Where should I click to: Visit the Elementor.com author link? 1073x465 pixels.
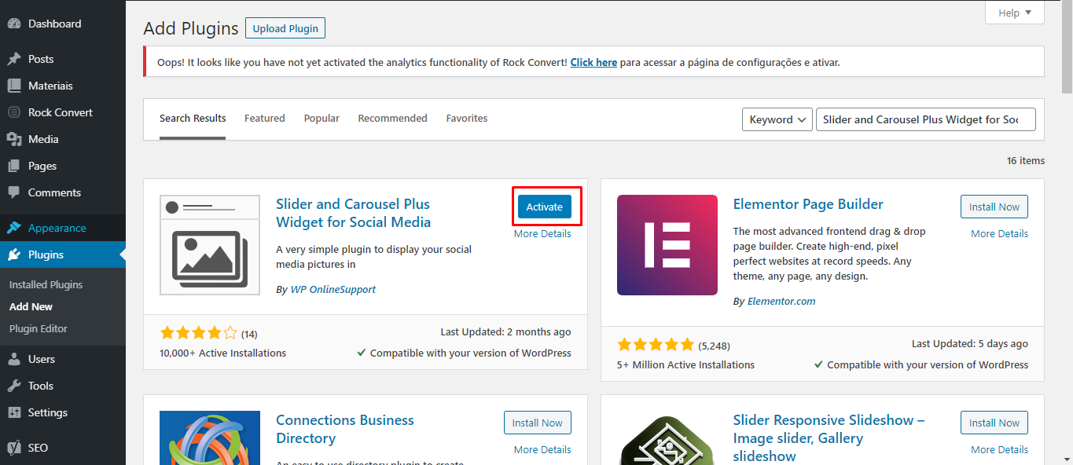[781, 301]
